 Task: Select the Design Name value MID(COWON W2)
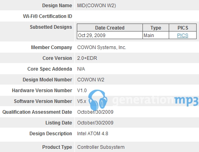(x=97, y=6)
